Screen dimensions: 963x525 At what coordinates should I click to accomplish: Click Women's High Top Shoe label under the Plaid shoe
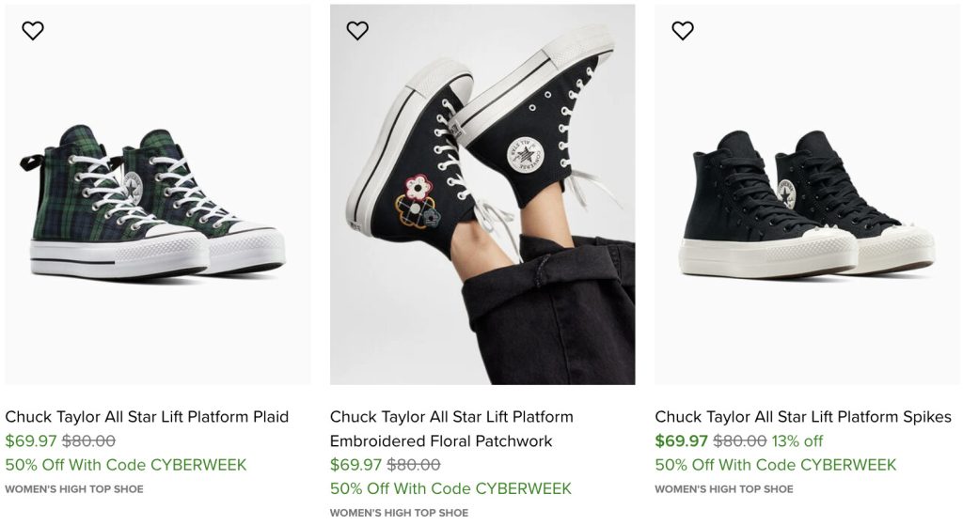click(x=74, y=489)
